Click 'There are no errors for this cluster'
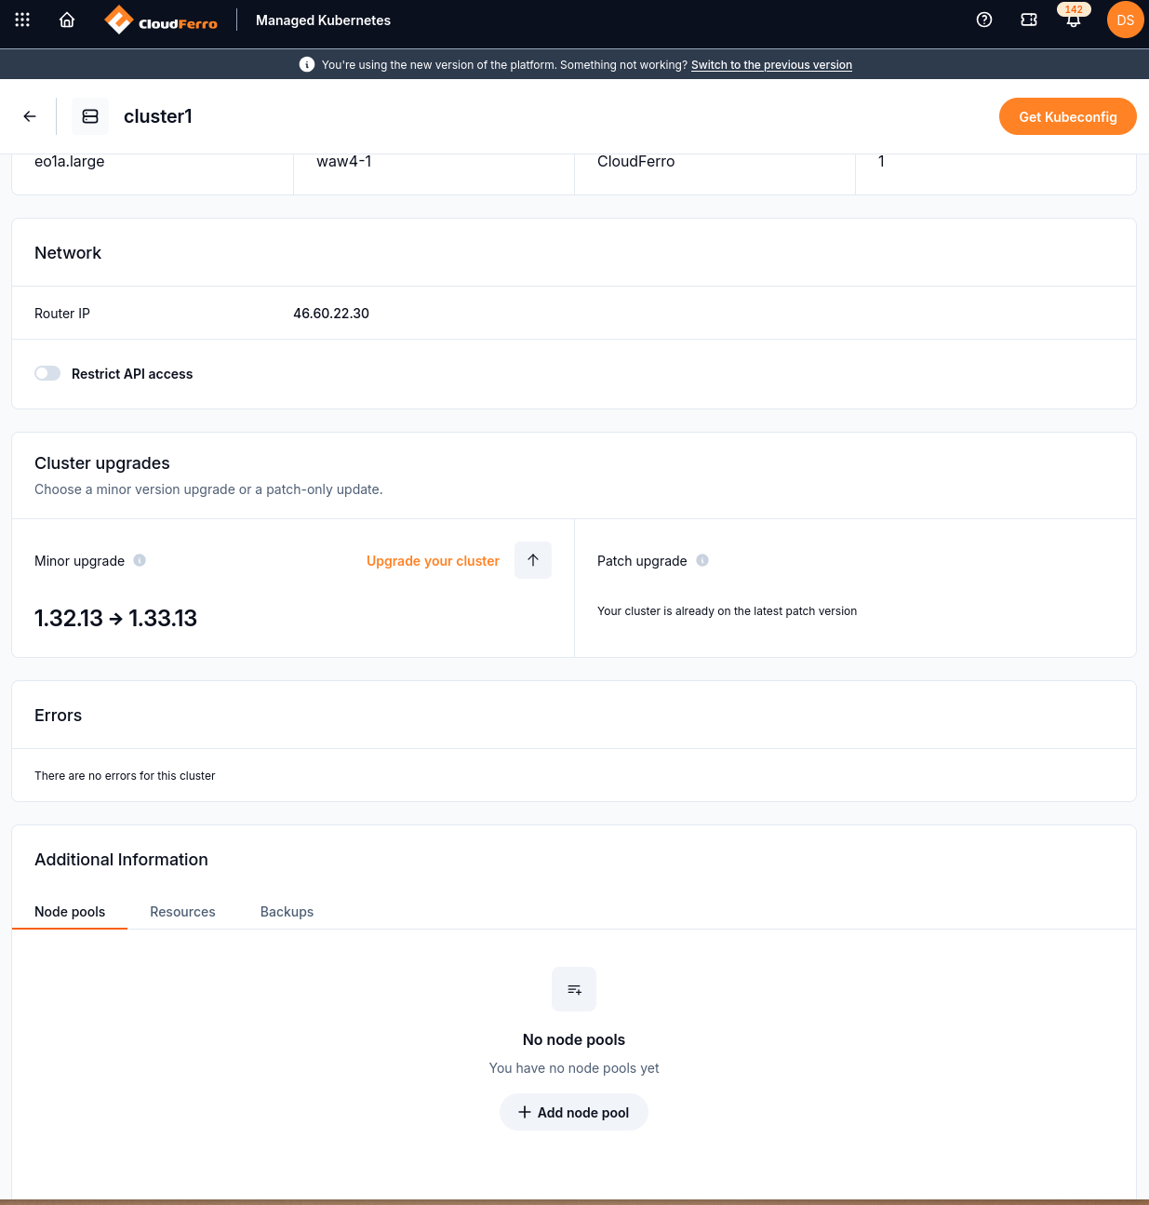Viewport: 1149px width, 1205px height. point(125,776)
